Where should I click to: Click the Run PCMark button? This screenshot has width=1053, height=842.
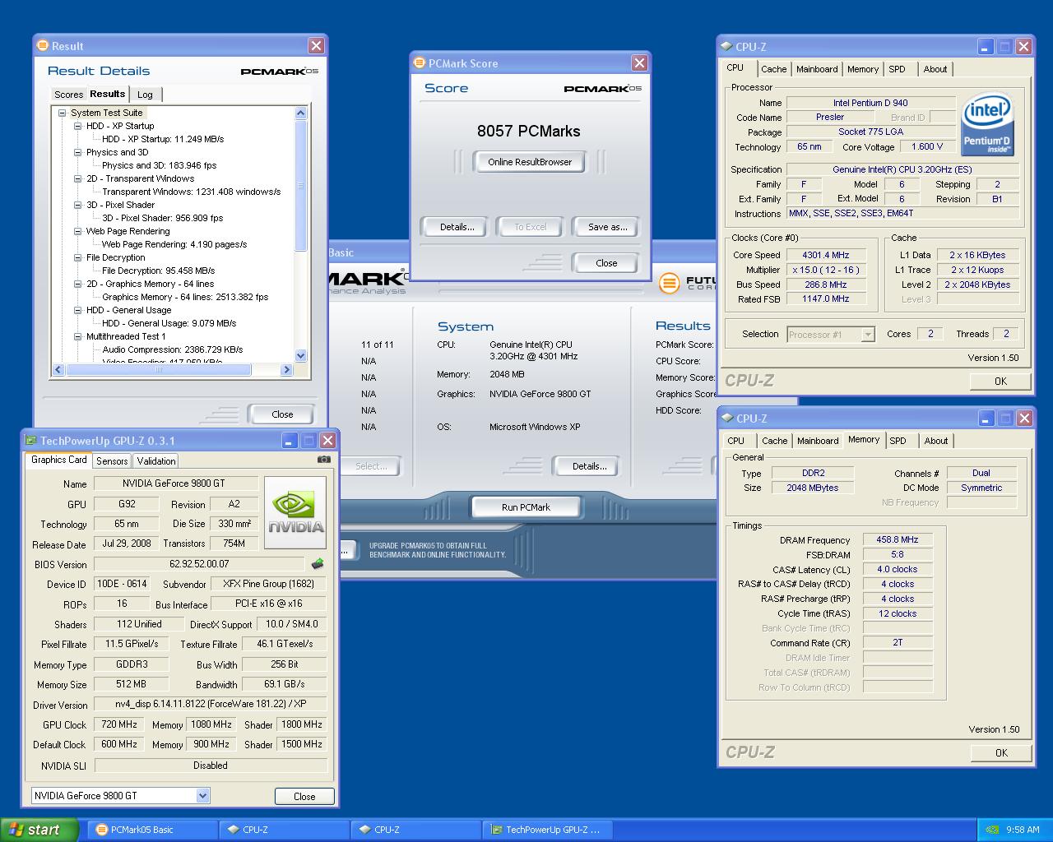526,507
